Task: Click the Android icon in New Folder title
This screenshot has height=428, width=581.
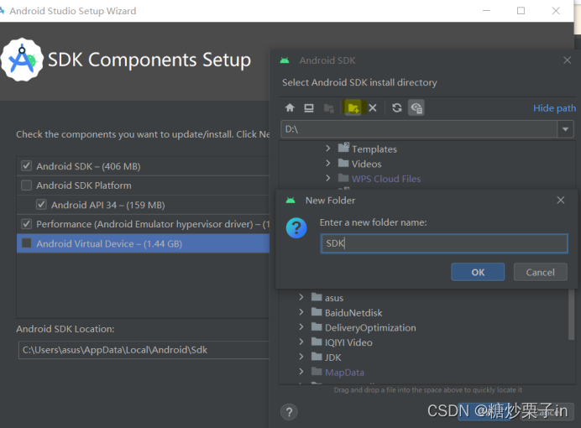Action: [x=290, y=201]
